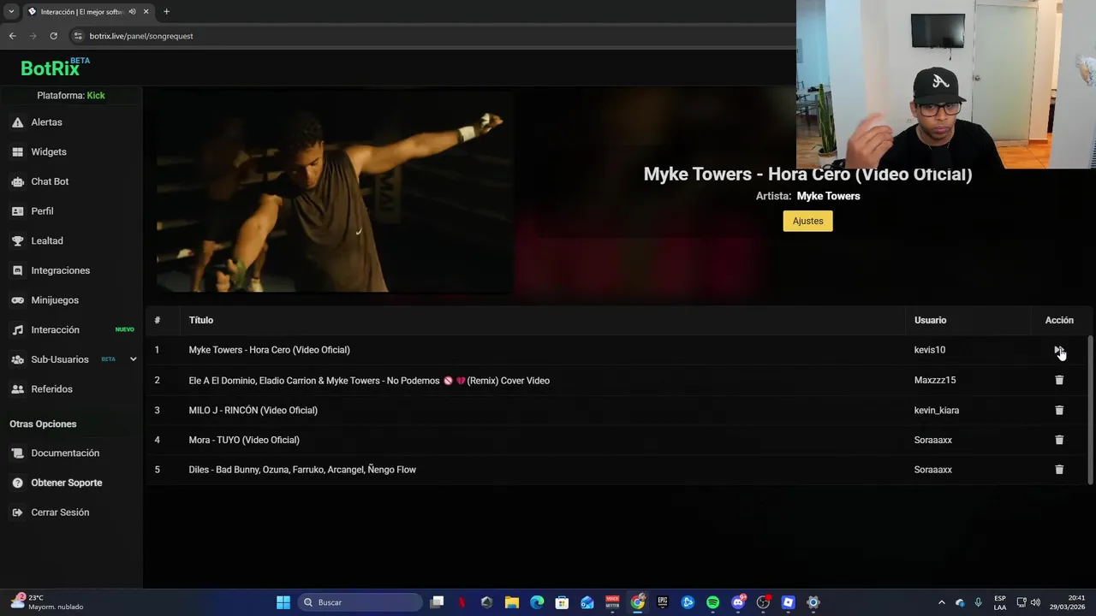Go back in browser
Screen dimensions: 1096x616
tap(12, 36)
